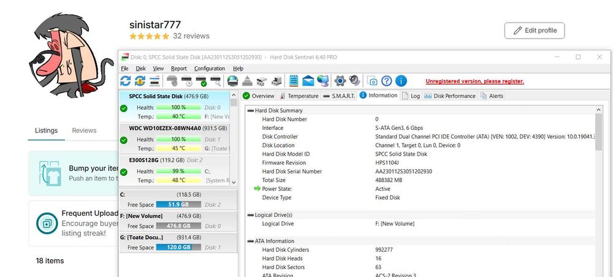Click the Information panel scroll up arrow
Viewport: 613px width, 277px height.
pyautogui.click(x=598, y=110)
